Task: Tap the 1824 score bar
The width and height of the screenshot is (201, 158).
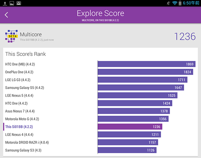Action: click(x=146, y=72)
